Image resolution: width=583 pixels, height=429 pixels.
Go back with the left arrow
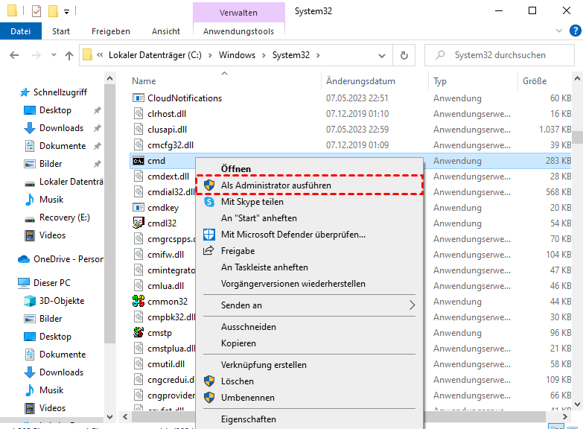[14, 55]
